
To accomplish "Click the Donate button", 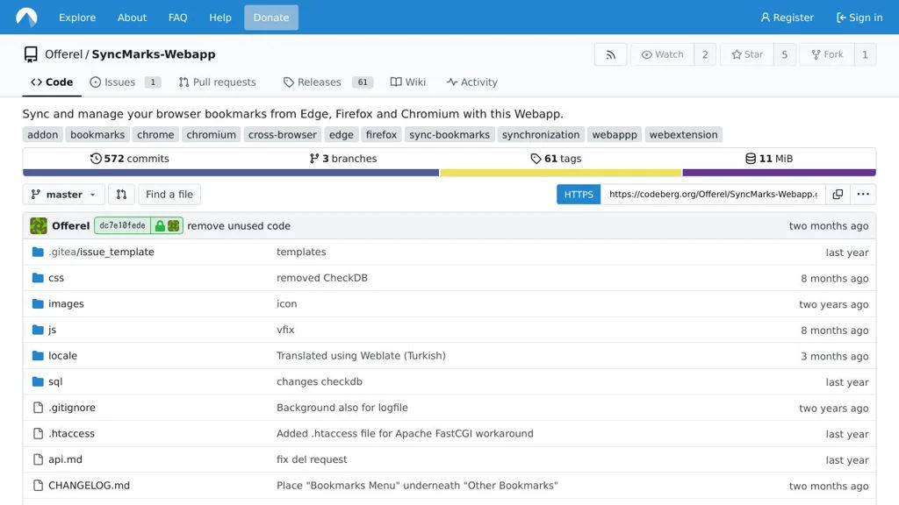I will point(270,18).
